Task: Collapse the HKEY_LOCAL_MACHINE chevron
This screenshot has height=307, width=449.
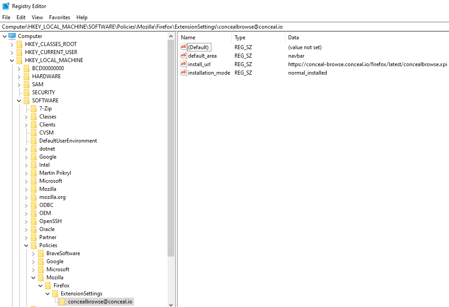Action: point(12,60)
